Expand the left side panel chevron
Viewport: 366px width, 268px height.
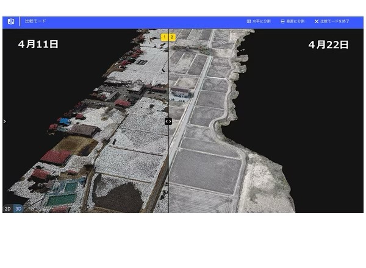4,121
